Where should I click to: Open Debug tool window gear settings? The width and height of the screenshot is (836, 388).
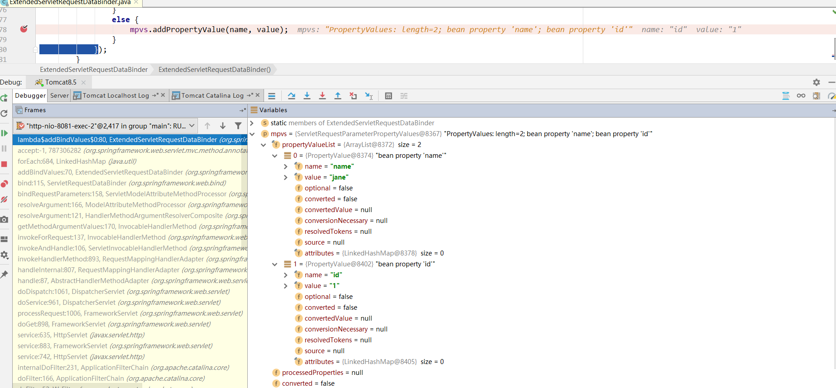tap(817, 82)
